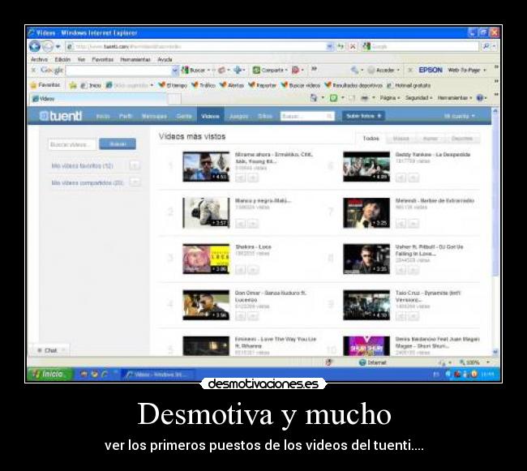Go to Mensajes in tuenti navigation
Viewport: 527px width, 471px height.
[x=154, y=116]
